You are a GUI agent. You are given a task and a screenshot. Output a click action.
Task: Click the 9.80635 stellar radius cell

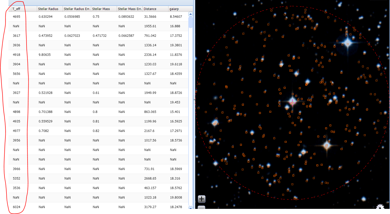point(45,55)
